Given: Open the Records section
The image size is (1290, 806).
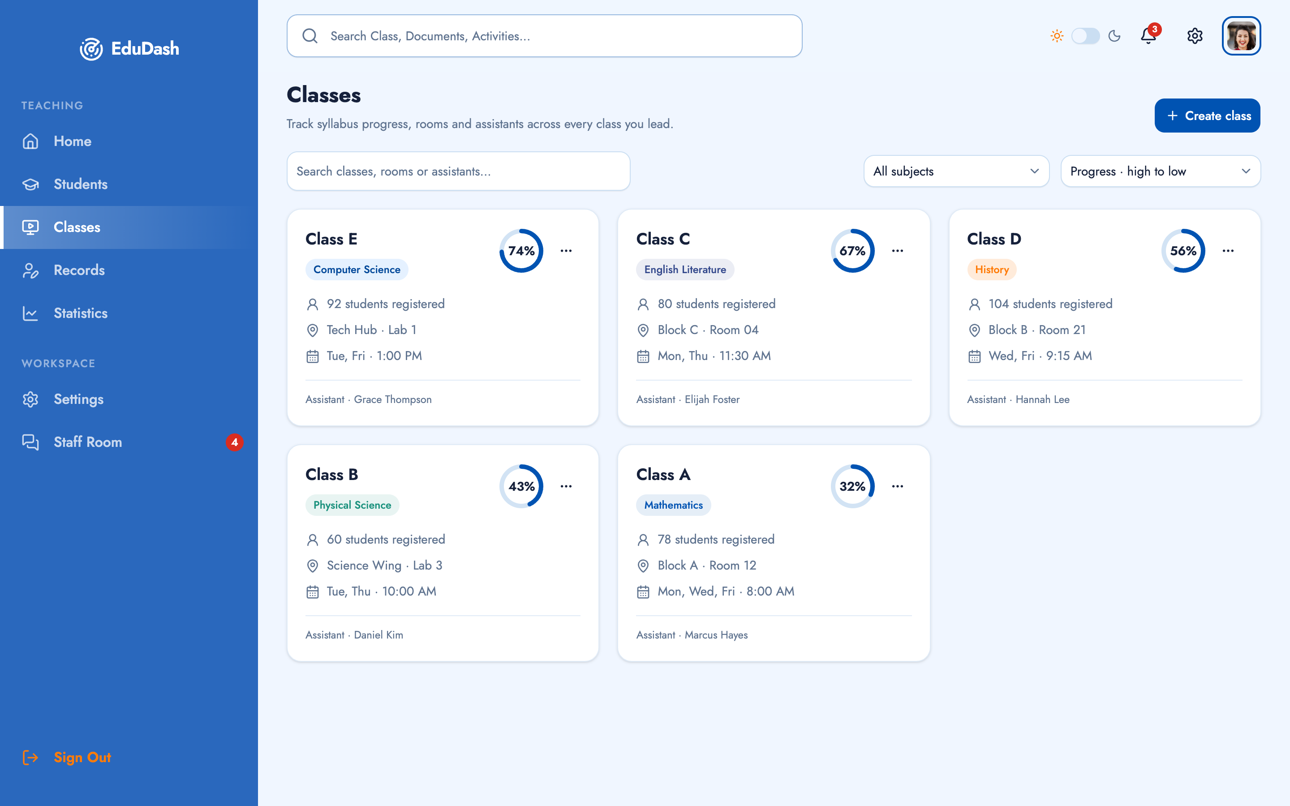Looking at the screenshot, I should (x=129, y=270).
